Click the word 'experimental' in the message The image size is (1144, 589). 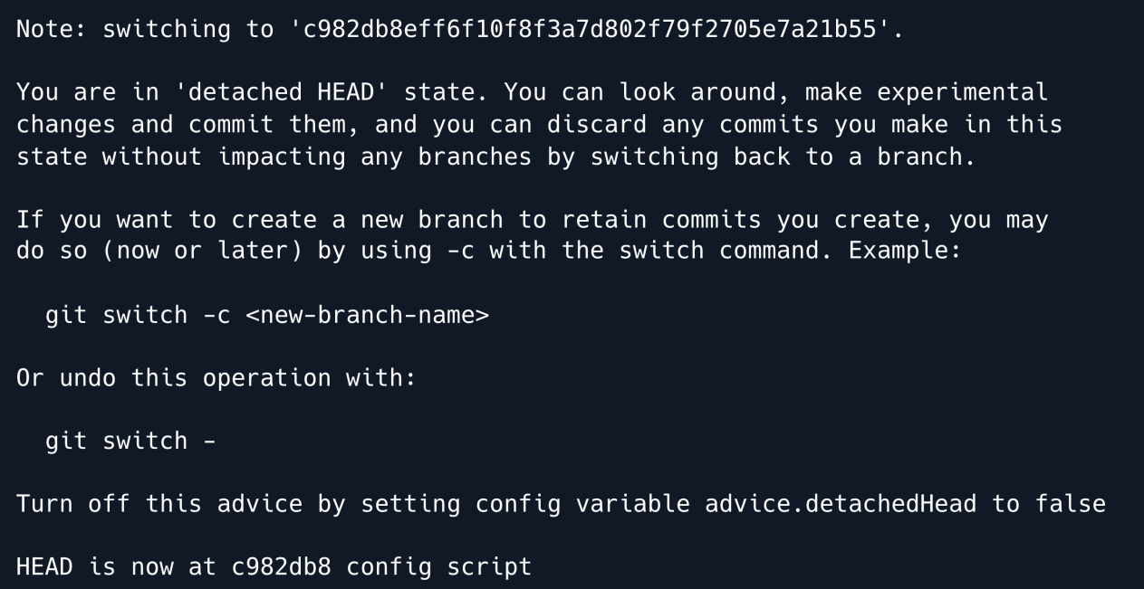pos(962,92)
